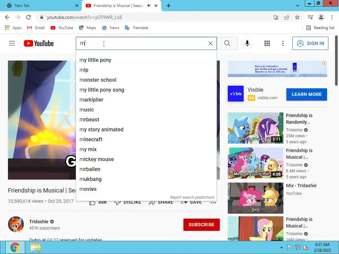
Task: Choose the 'monster school' suggestion
Action: [146, 80]
